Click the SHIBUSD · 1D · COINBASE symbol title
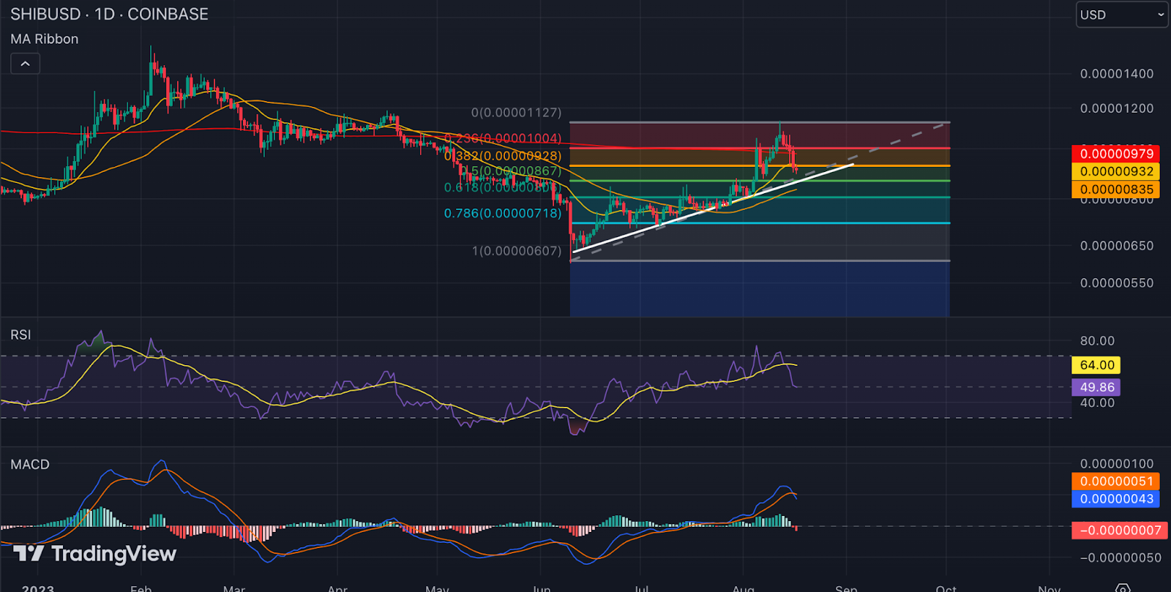 point(109,14)
